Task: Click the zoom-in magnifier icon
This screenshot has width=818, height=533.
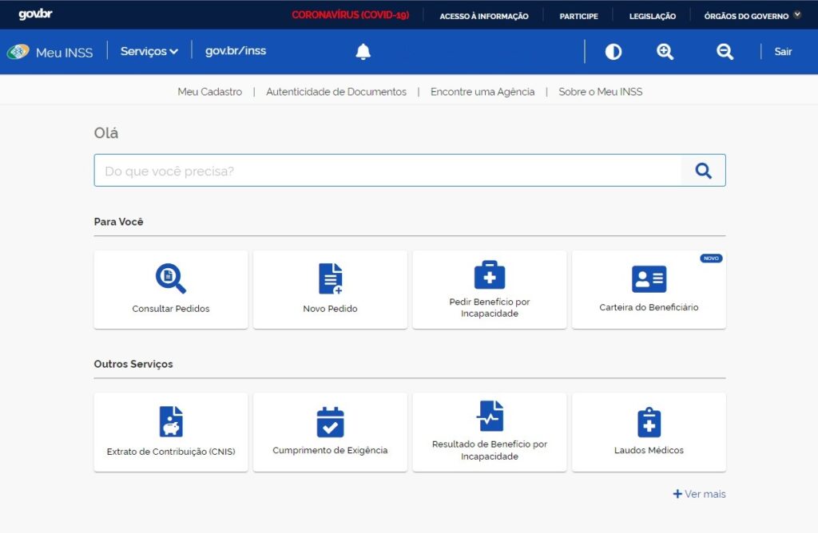Action: point(665,51)
